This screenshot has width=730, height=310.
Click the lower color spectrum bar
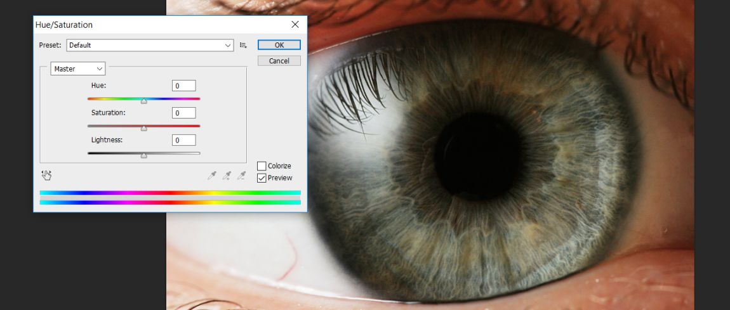click(170, 202)
